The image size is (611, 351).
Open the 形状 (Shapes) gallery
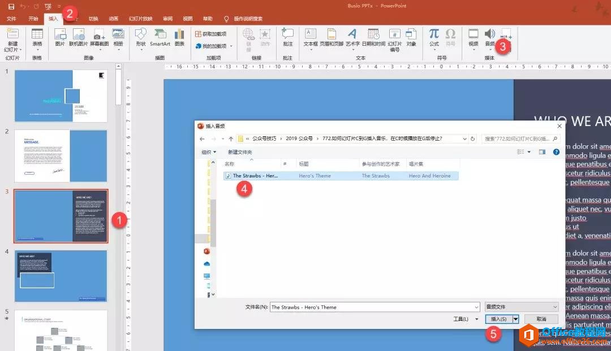(140, 41)
